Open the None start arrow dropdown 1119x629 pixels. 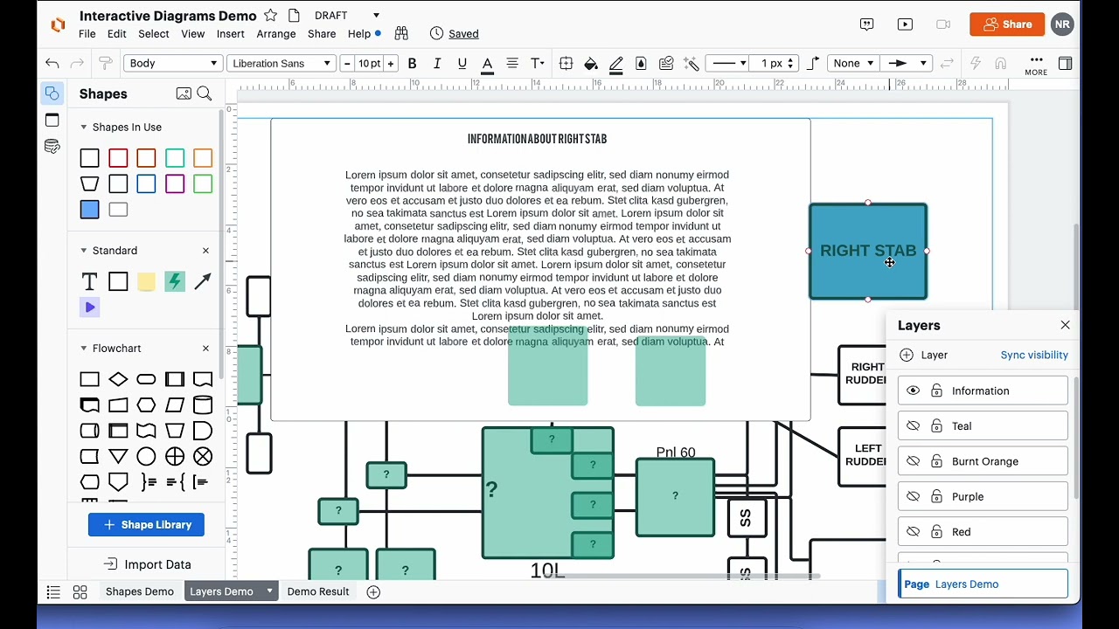(x=853, y=63)
